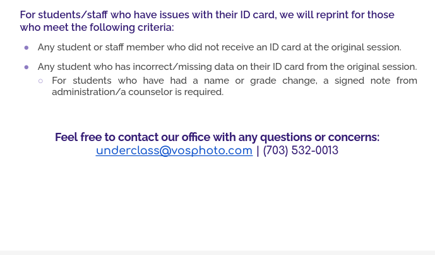Click the first purple bullet point marker
This screenshot has height=255, width=435.
click(27, 48)
